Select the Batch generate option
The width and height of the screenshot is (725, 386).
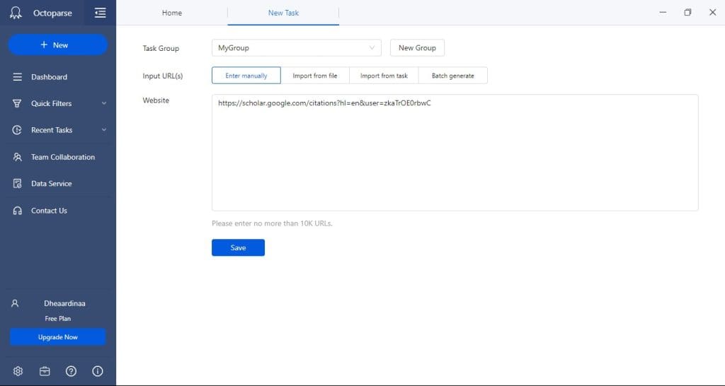(x=452, y=76)
